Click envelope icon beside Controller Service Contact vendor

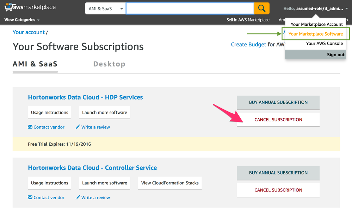(30, 197)
